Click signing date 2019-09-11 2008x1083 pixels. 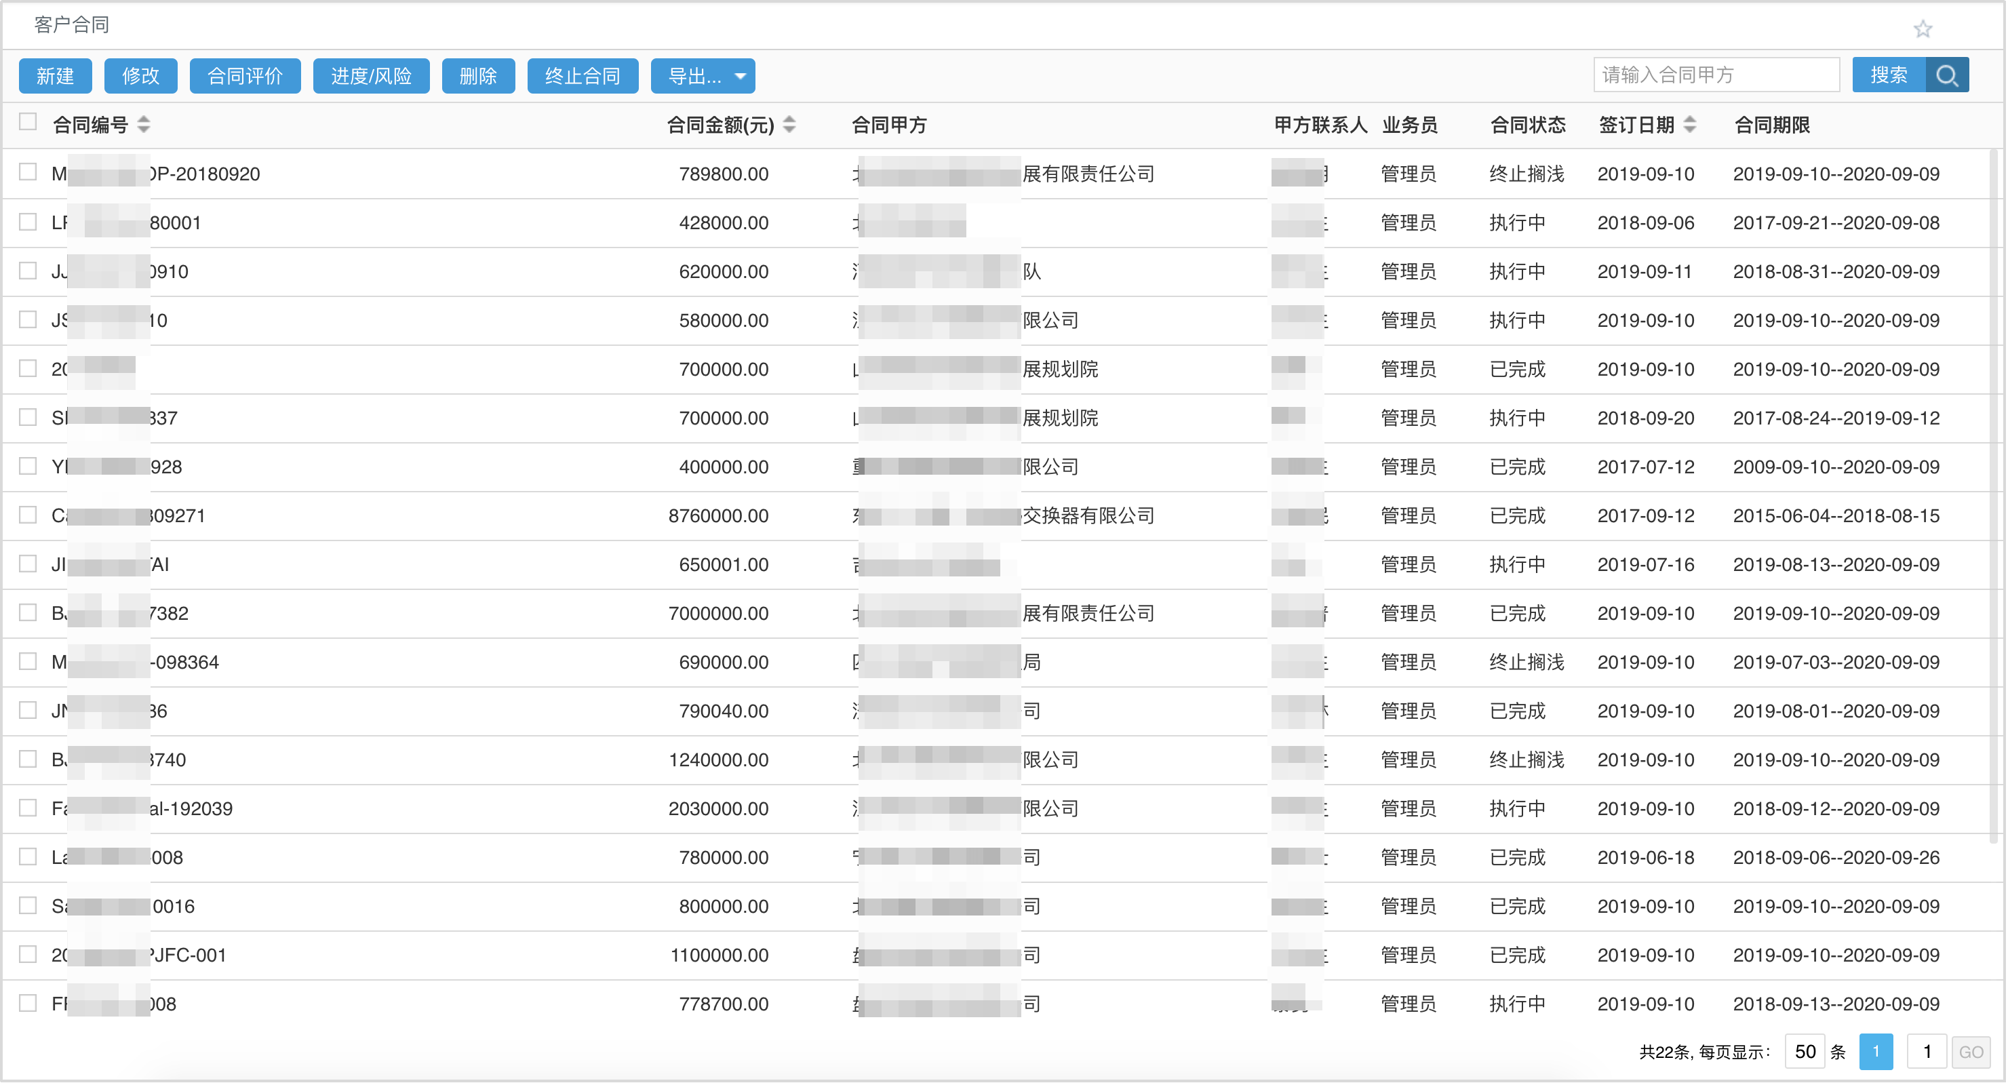pyautogui.click(x=1645, y=272)
